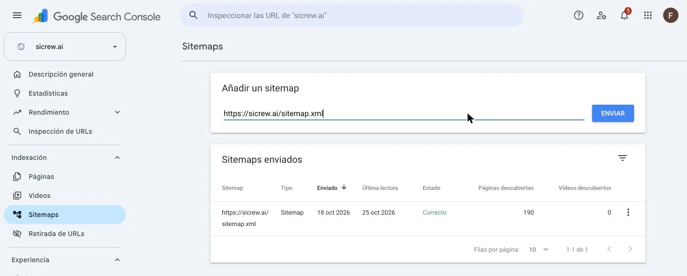Click the 190 discovered pages value
The width and height of the screenshot is (687, 276).
pos(528,213)
